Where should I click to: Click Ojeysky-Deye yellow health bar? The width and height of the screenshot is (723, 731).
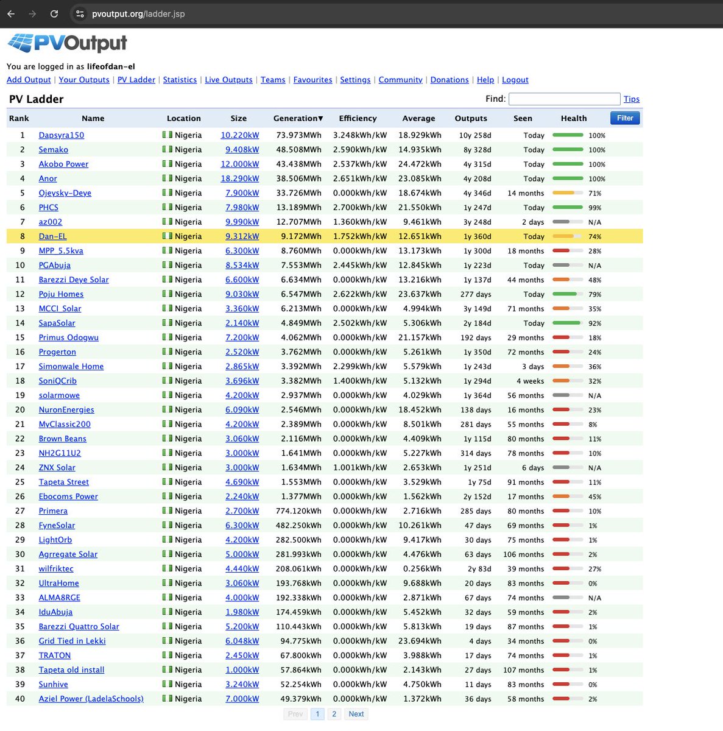pos(568,193)
